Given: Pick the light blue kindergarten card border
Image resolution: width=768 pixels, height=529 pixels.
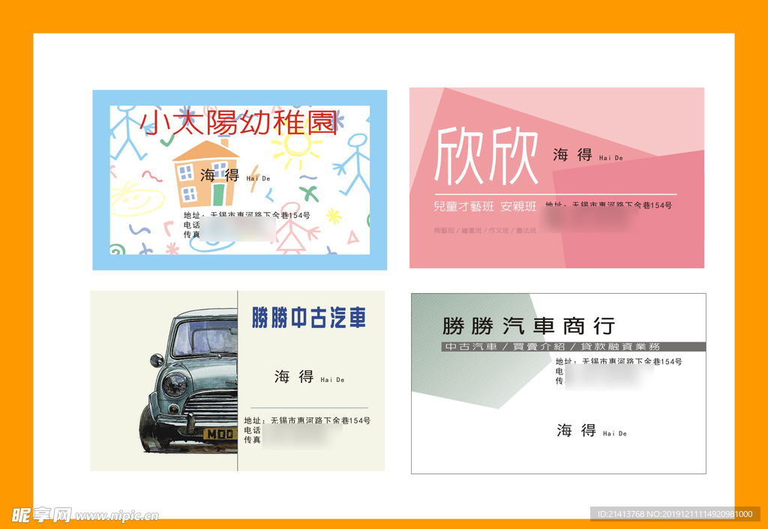Looking at the screenshot, I should tap(100, 180).
